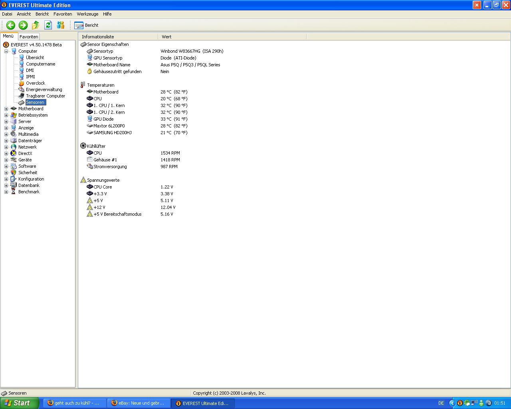Select Computername in the tree
511x409 pixels.
point(40,64)
